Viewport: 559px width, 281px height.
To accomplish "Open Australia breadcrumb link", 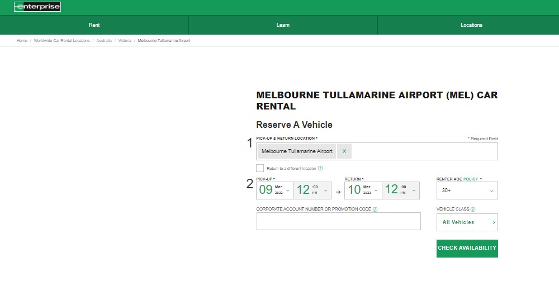I will (104, 41).
